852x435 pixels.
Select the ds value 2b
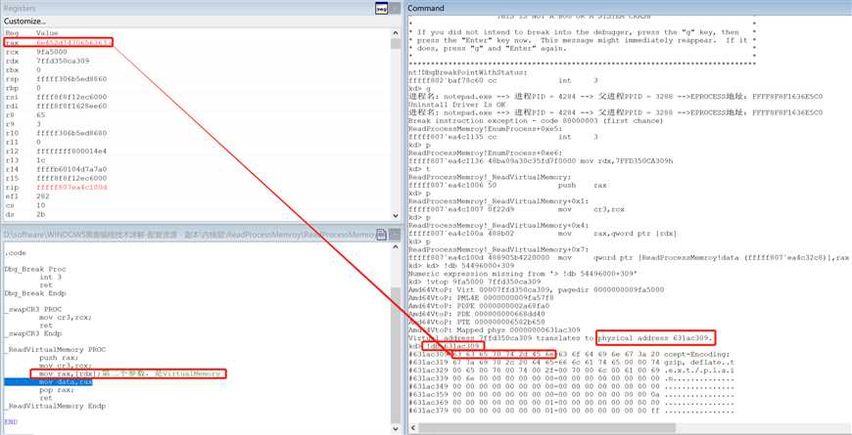click(41, 214)
